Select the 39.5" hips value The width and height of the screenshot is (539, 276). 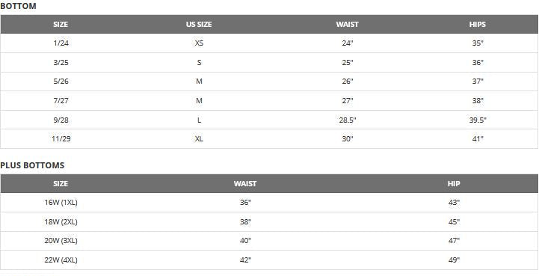(x=478, y=120)
